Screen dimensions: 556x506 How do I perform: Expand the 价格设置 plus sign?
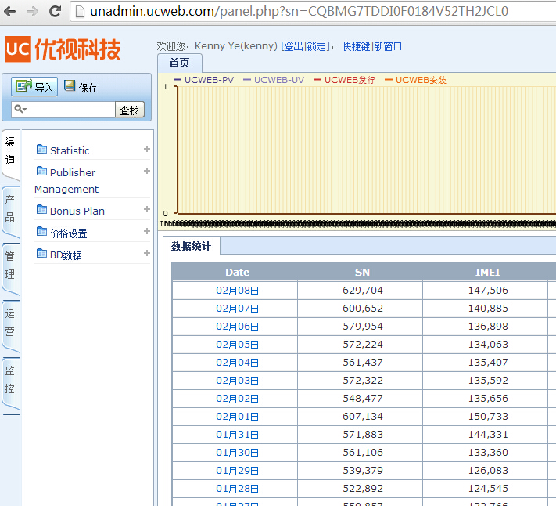(147, 231)
